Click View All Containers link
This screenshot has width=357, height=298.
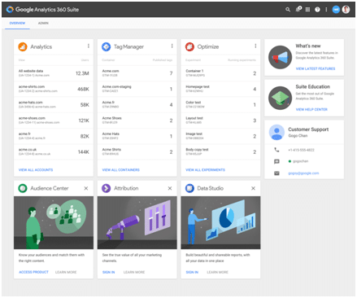[x=121, y=170]
